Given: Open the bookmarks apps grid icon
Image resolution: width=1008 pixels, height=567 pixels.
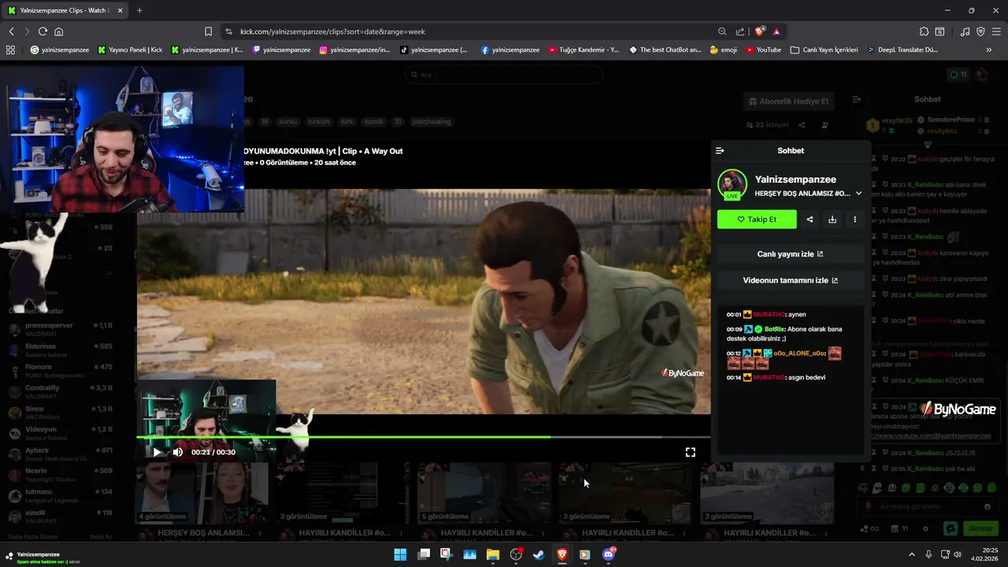Looking at the screenshot, I should coord(10,50).
